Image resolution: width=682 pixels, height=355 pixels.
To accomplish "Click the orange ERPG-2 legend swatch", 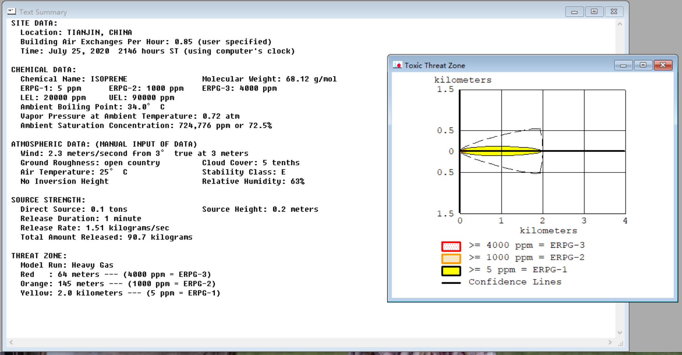I will click(451, 258).
